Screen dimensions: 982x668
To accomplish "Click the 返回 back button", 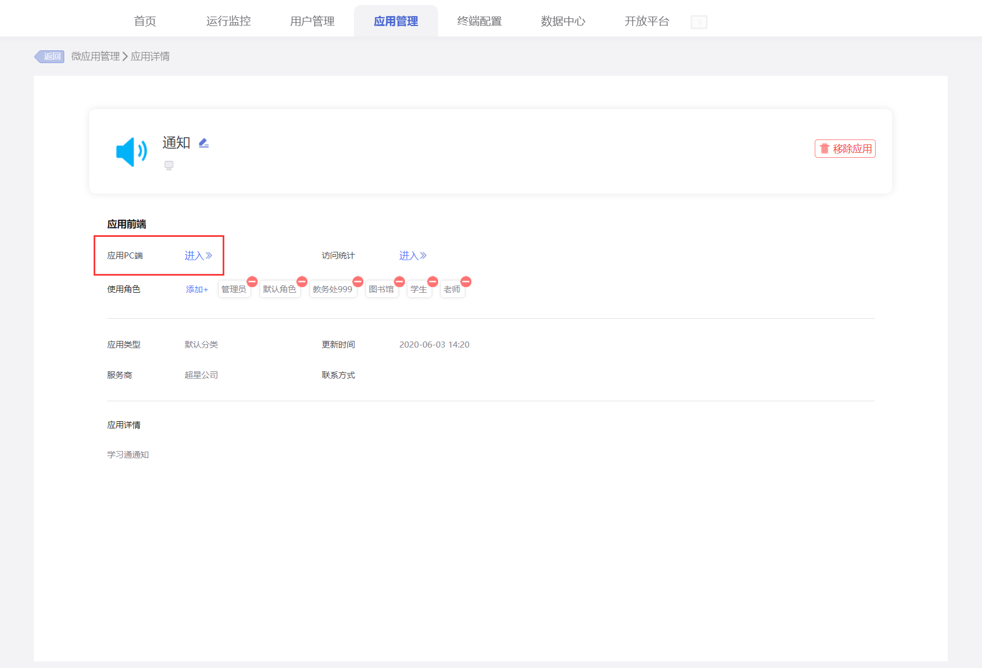I will [49, 56].
